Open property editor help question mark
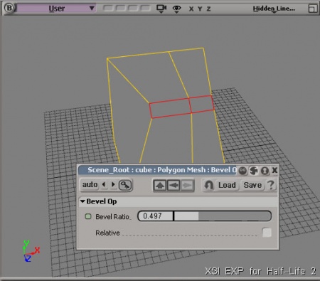Image resolution: width=320 pixels, height=281 pixels. (x=271, y=185)
